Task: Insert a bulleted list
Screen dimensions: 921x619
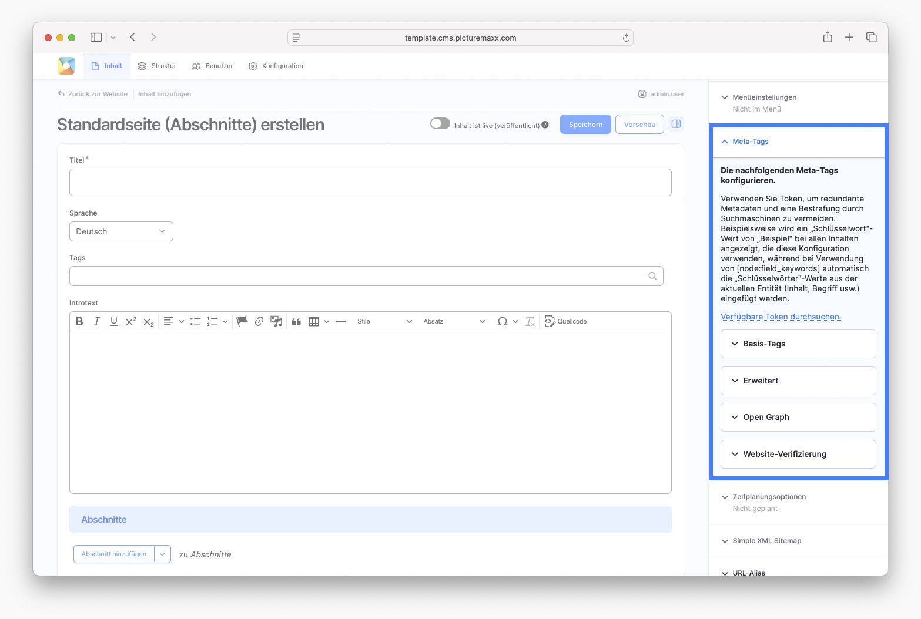Action: coord(195,321)
